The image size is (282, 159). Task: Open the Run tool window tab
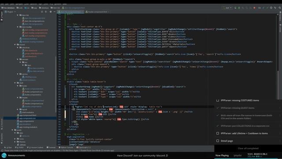8,148
